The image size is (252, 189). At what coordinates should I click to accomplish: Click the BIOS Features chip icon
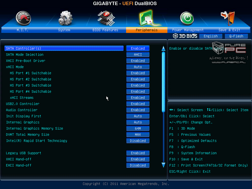pyautogui.click(x=106, y=18)
